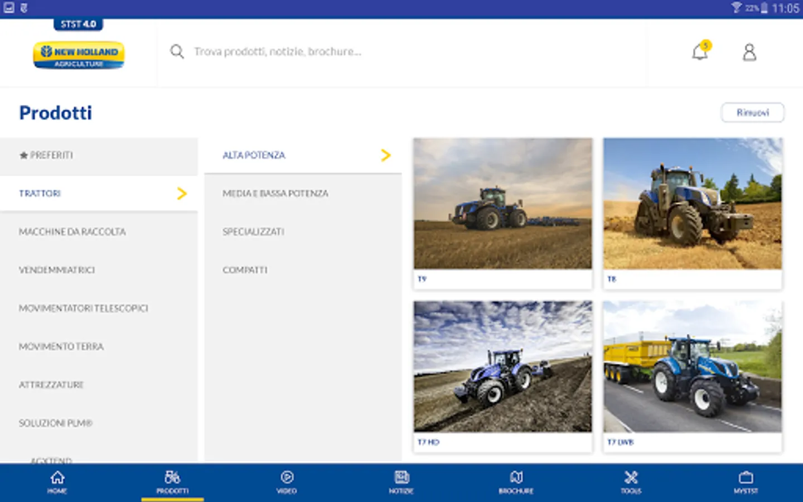803x502 pixels.
Task: Expand Alta Potenza subcategory chevron
Action: pos(385,155)
